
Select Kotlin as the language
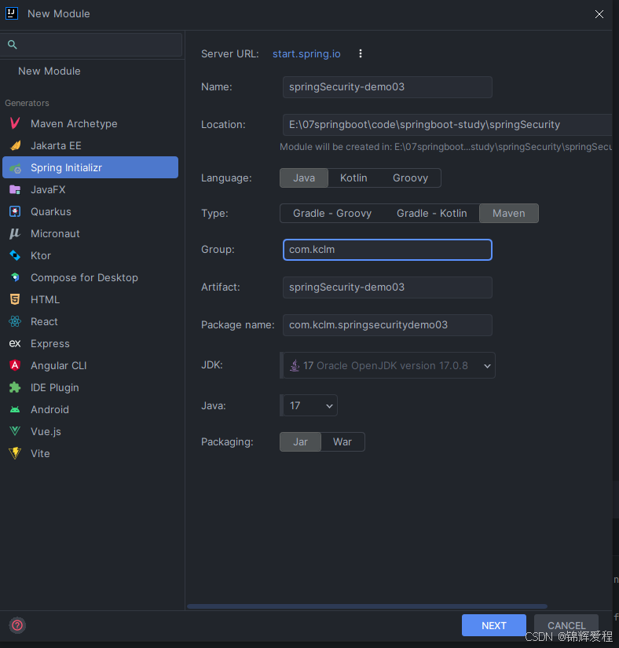point(353,178)
